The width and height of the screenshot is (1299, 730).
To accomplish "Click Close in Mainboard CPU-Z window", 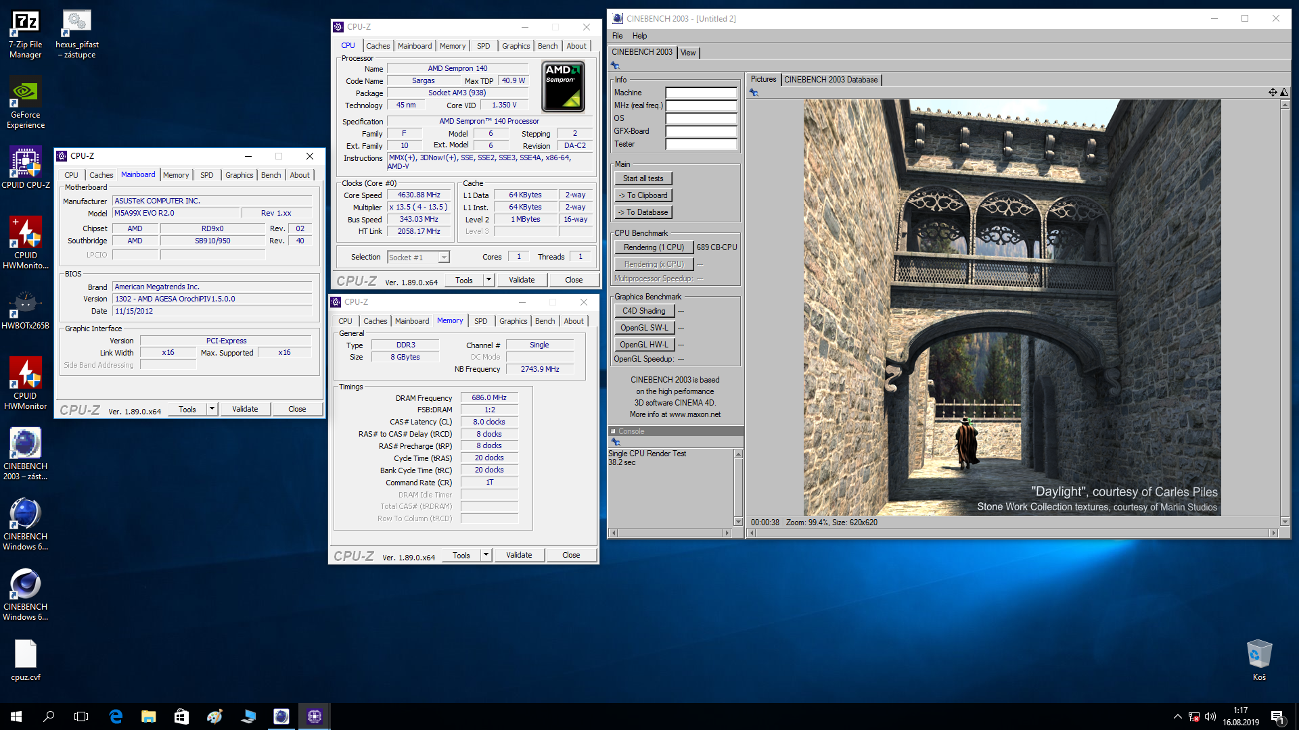I will pos(297,409).
